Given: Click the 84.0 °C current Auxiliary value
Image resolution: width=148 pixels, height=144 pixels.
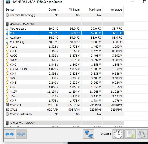Looking at the screenshot, I should click(53, 38).
